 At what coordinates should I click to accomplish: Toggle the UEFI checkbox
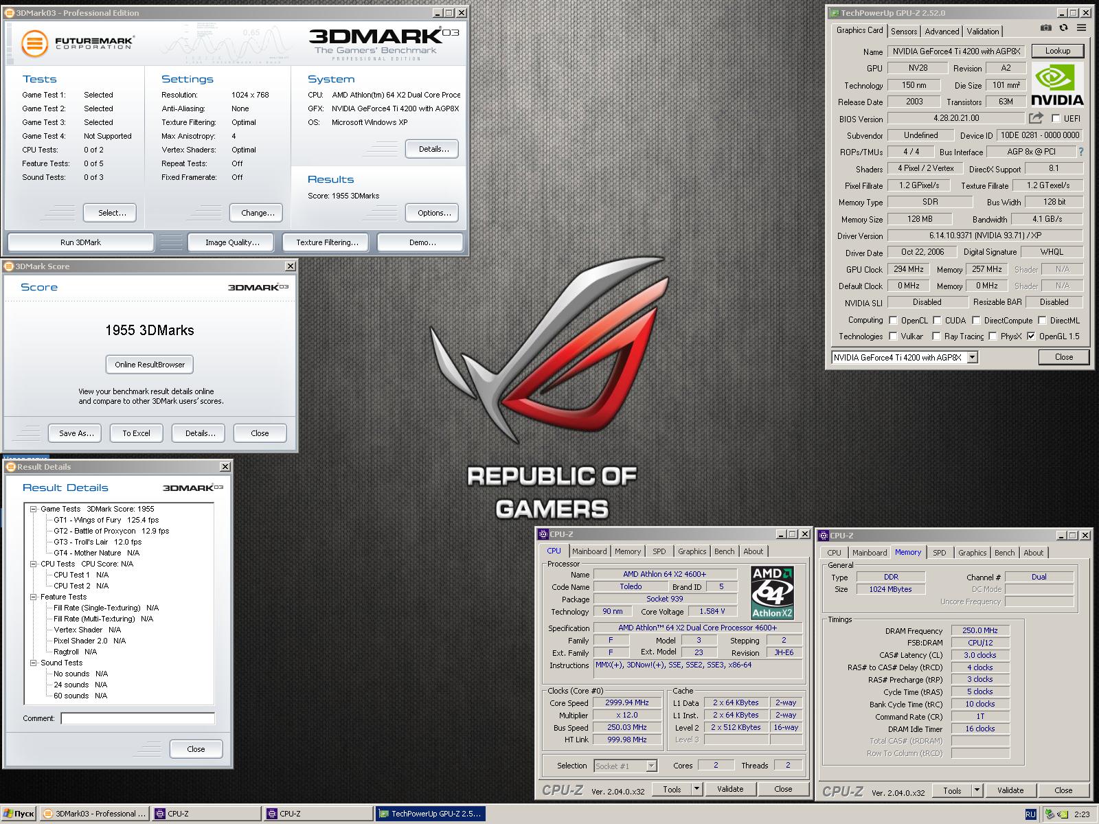coord(1056,118)
